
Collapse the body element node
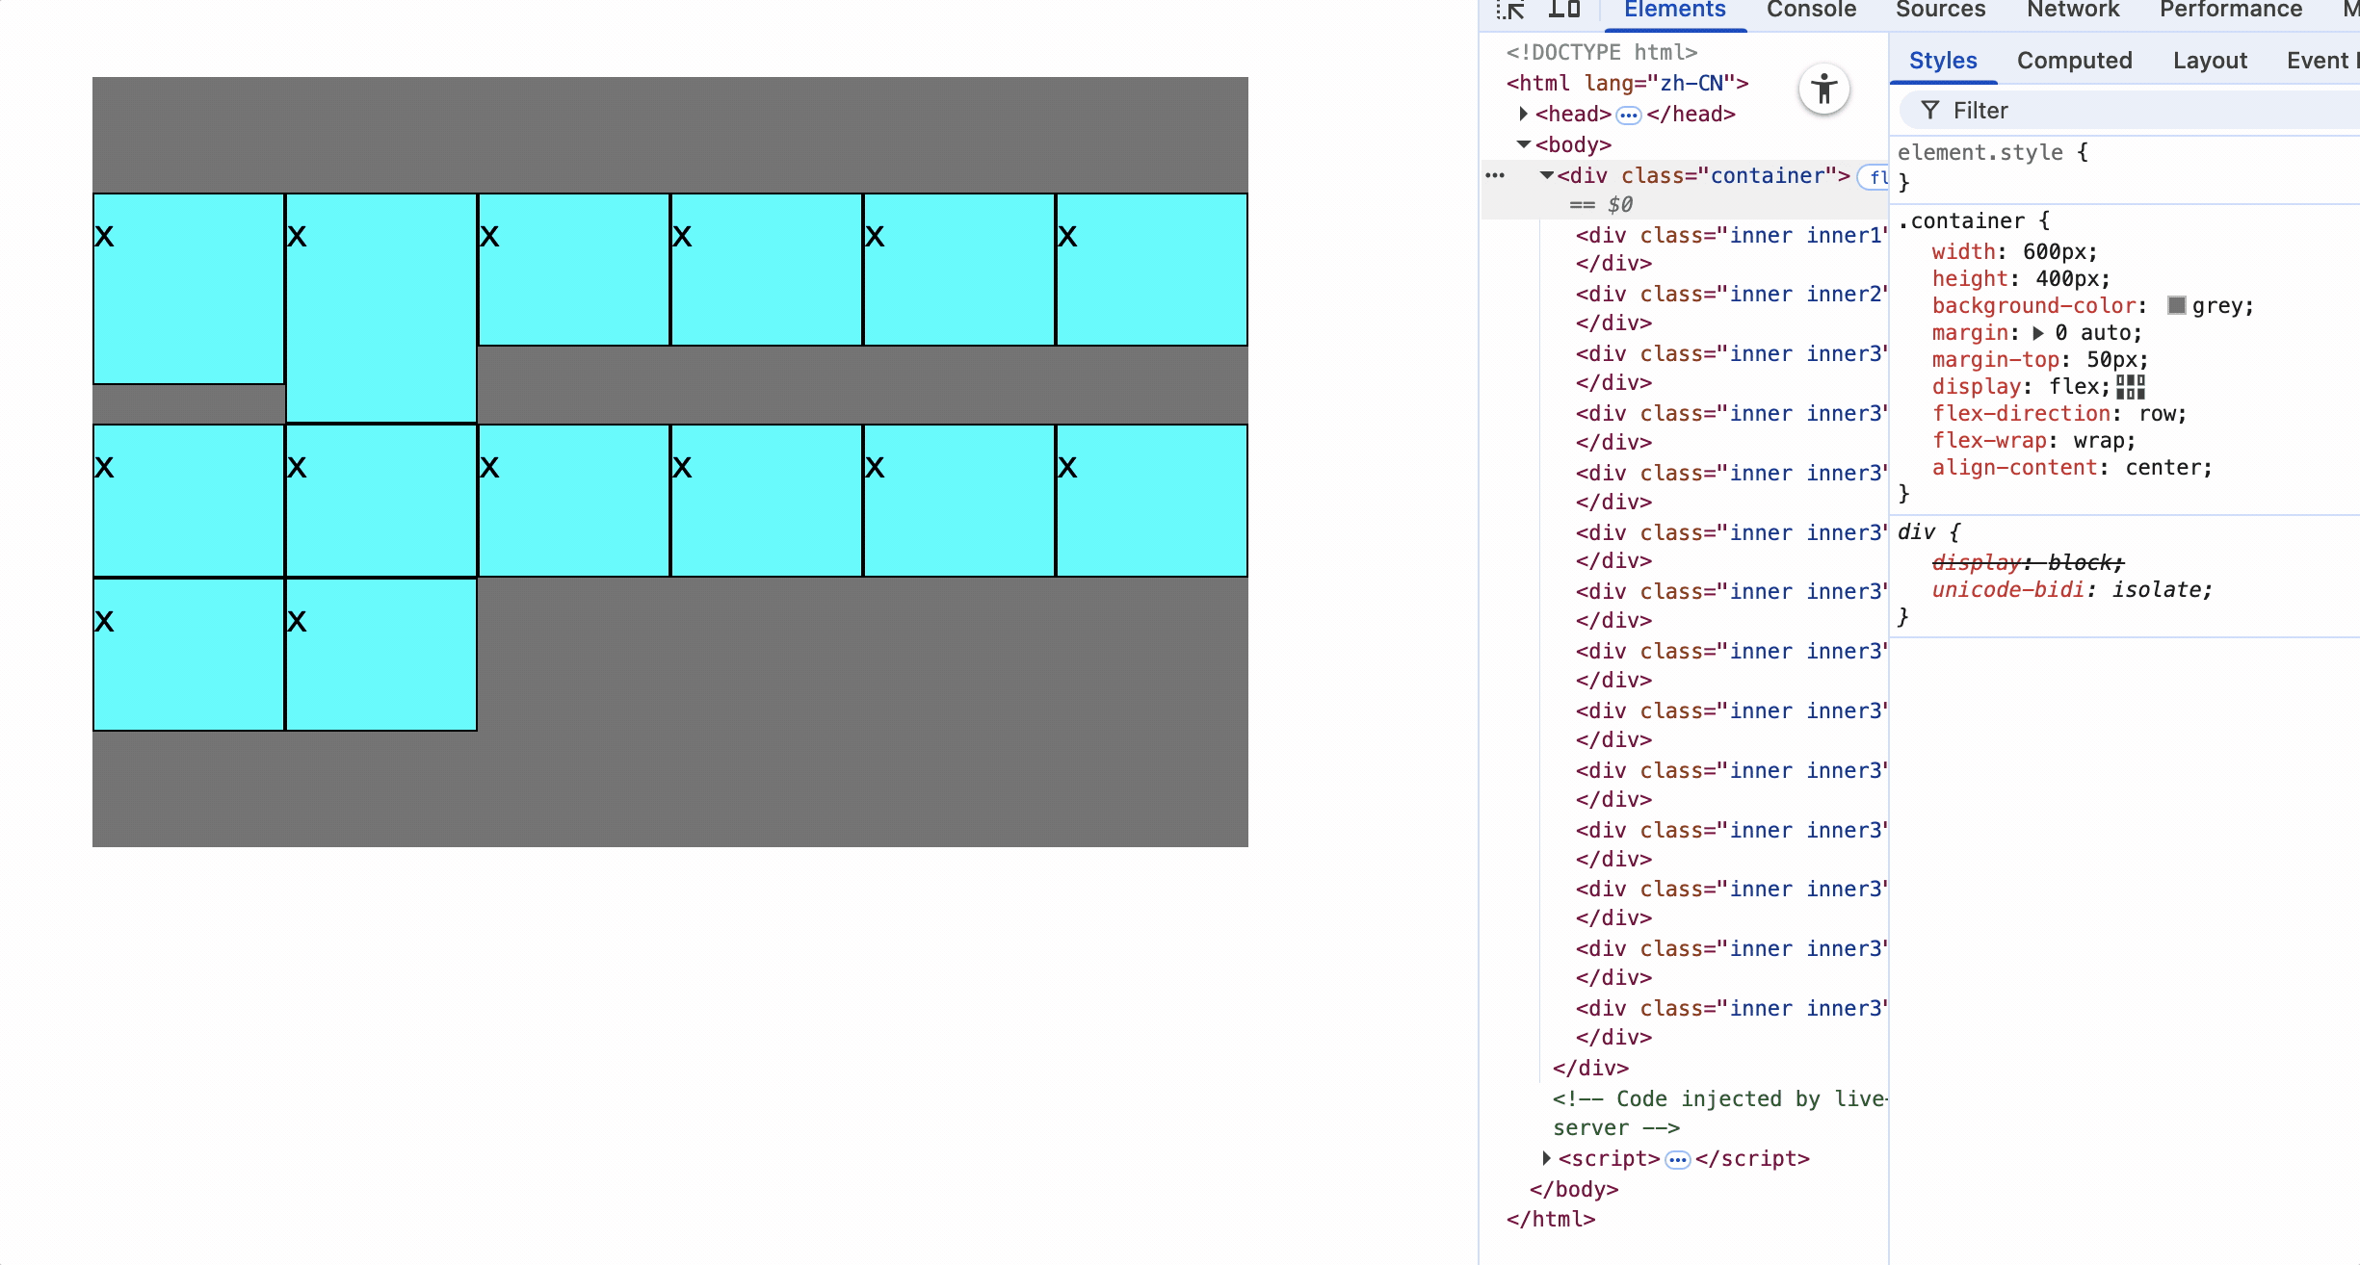pyautogui.click(x=1523, y=144)
